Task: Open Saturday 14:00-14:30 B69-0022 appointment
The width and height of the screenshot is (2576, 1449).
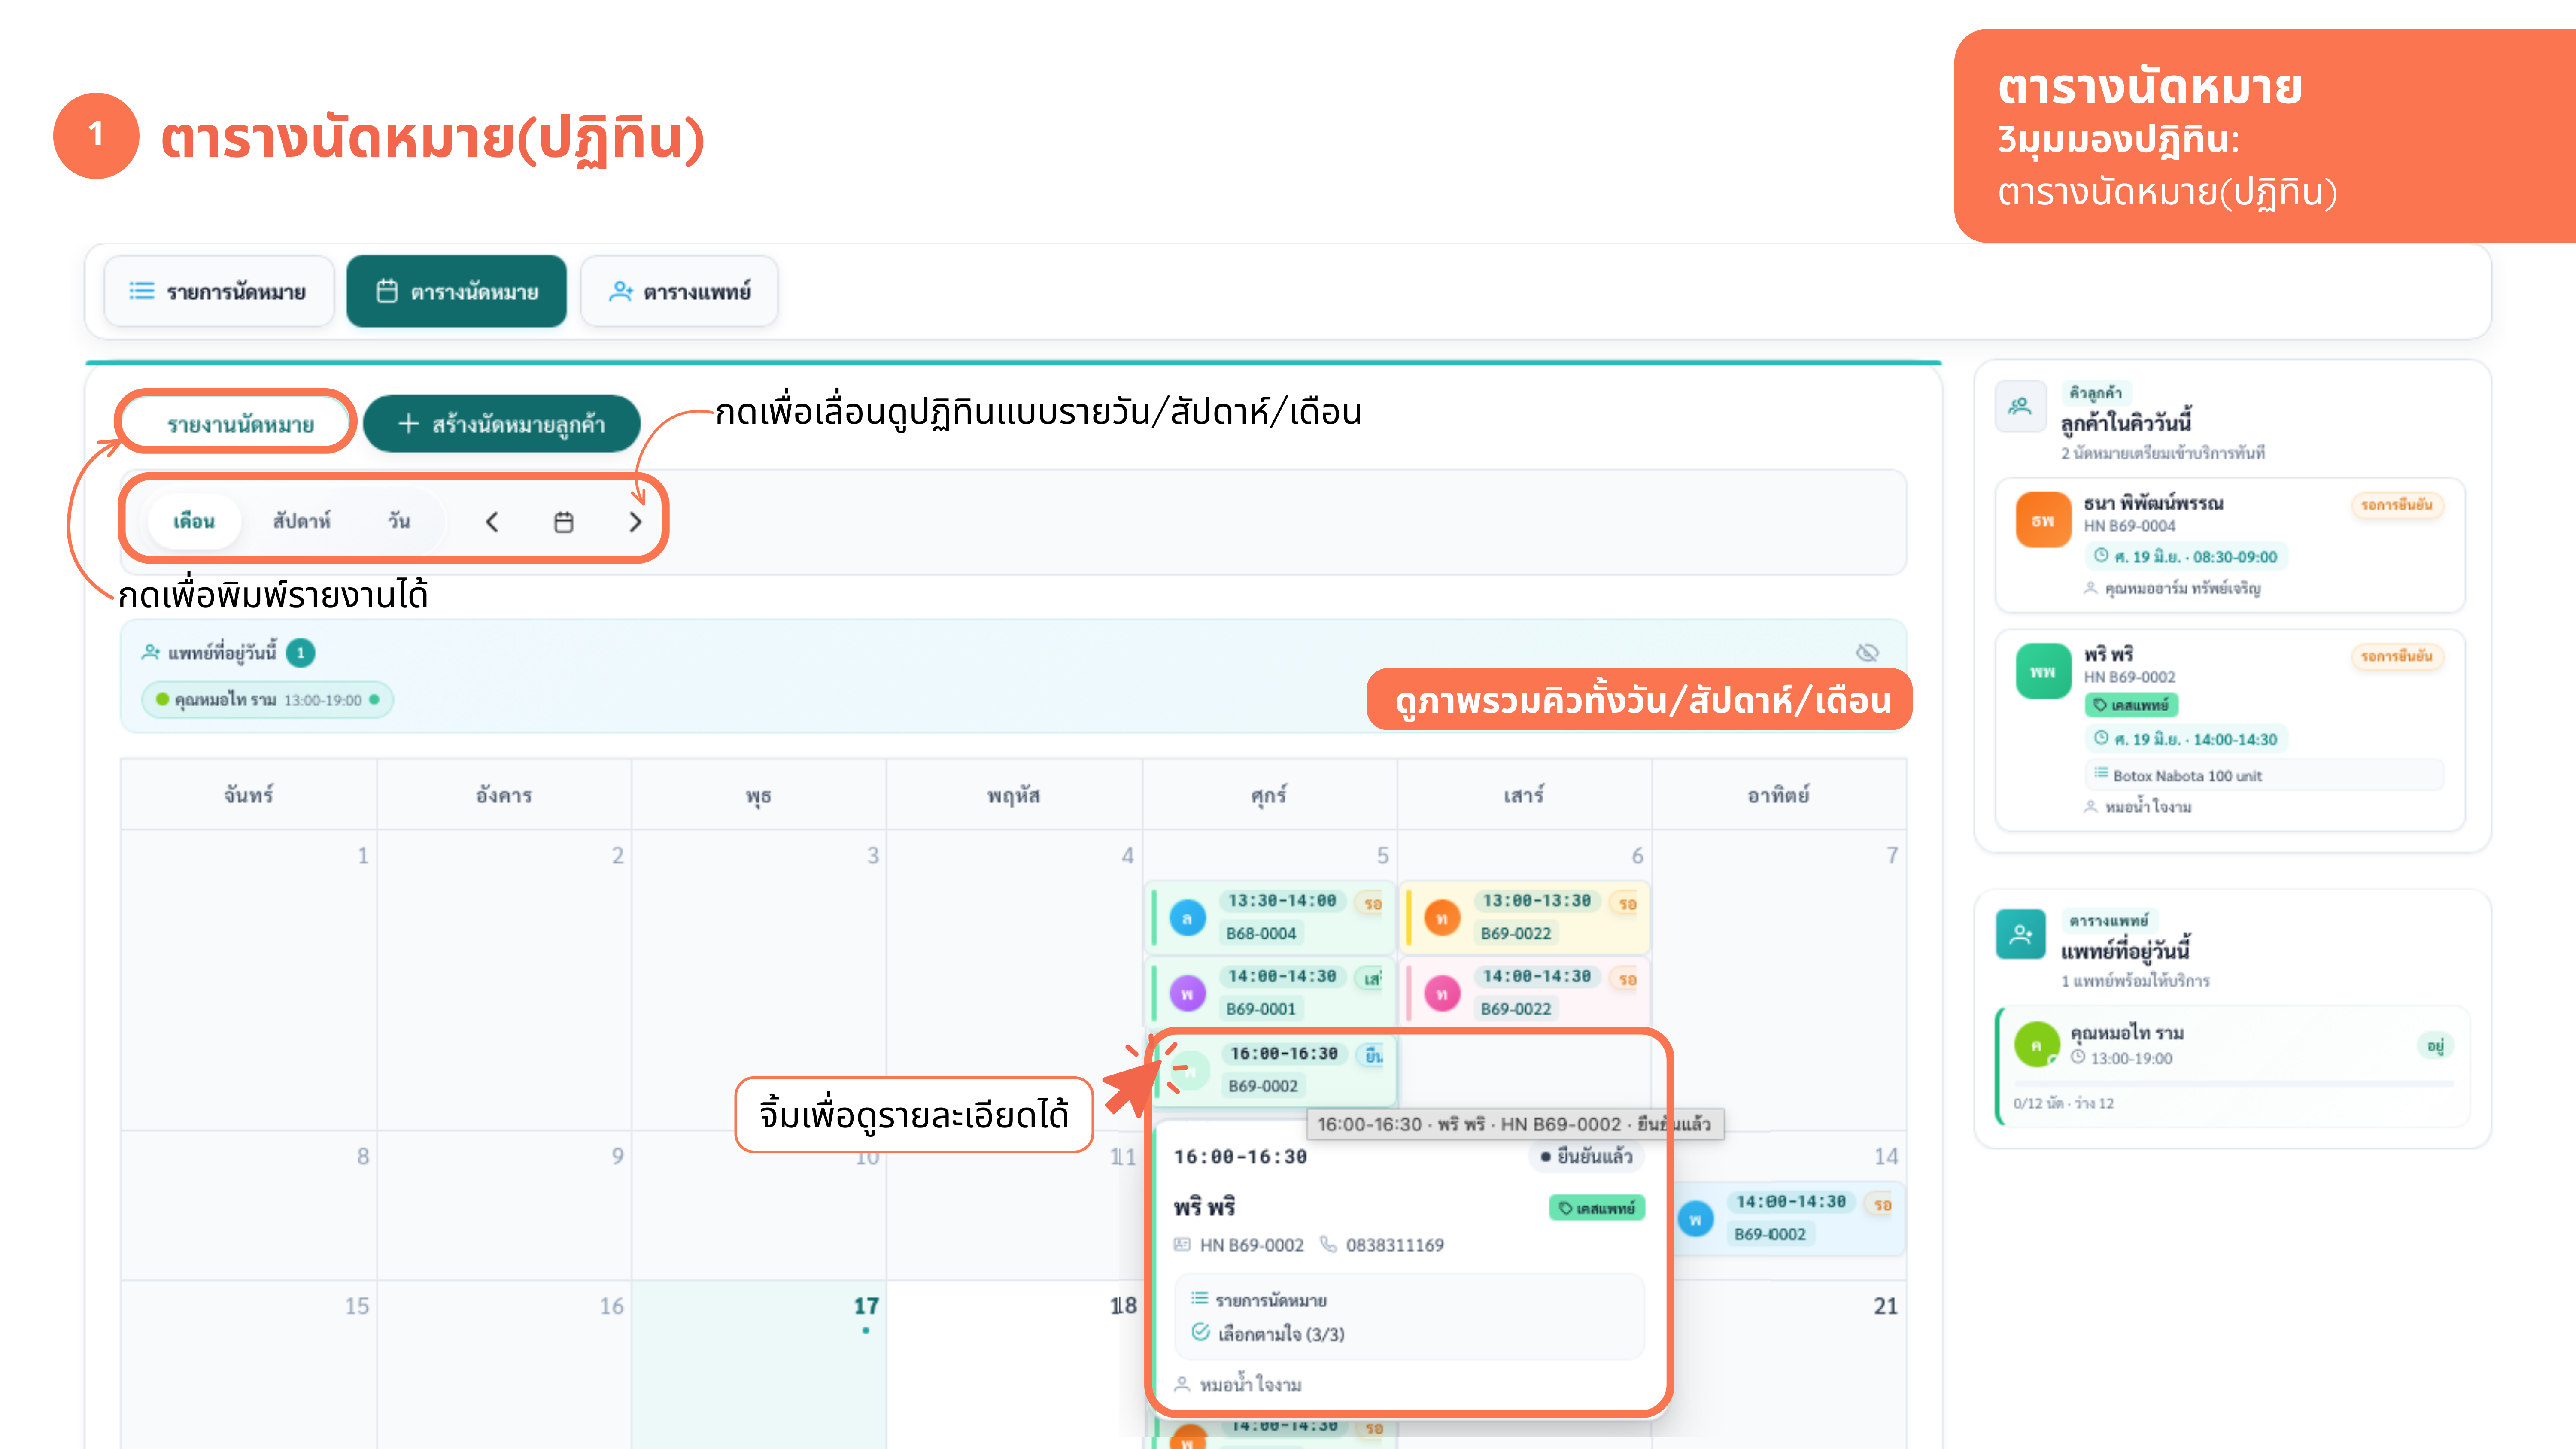Action: pyautogui.click(x=1524, y=993)
